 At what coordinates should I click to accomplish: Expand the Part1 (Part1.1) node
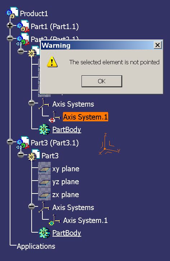10,25
